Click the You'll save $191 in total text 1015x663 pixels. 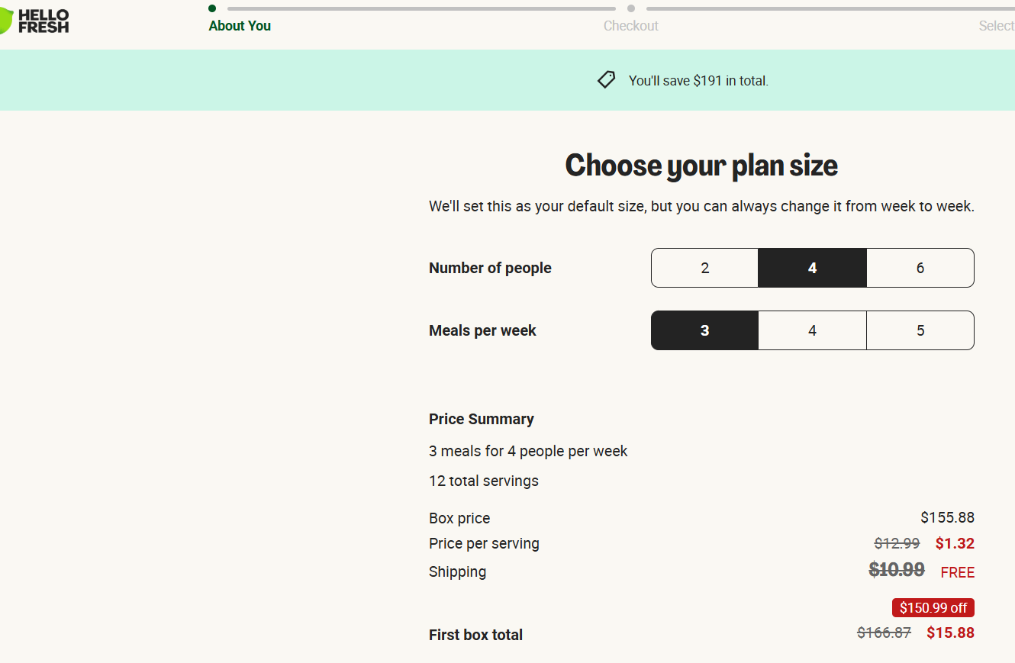[x=698, y=81]
